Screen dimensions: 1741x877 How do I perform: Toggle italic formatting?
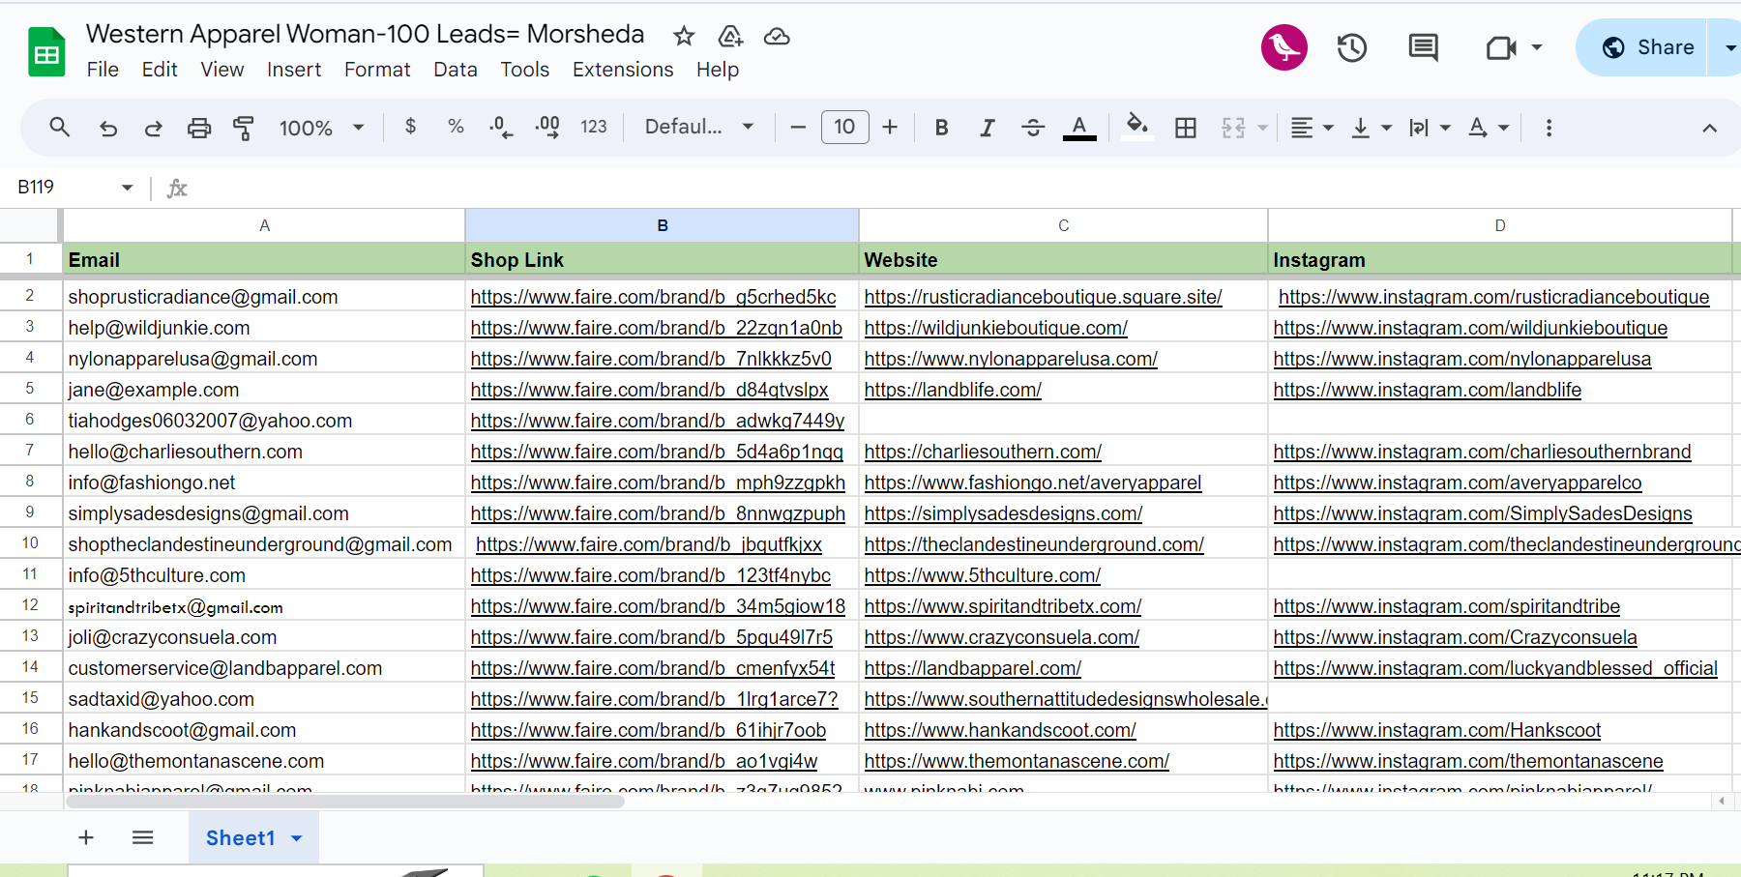click(987, 128)
